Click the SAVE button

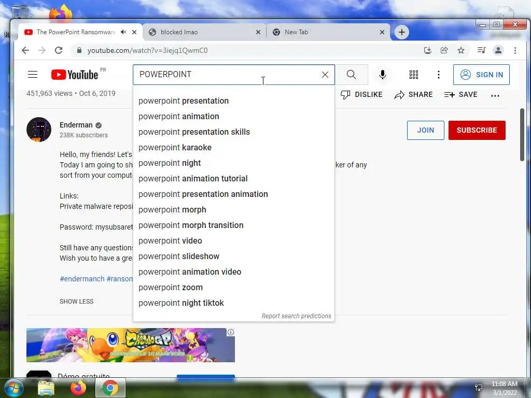[460, 95]
